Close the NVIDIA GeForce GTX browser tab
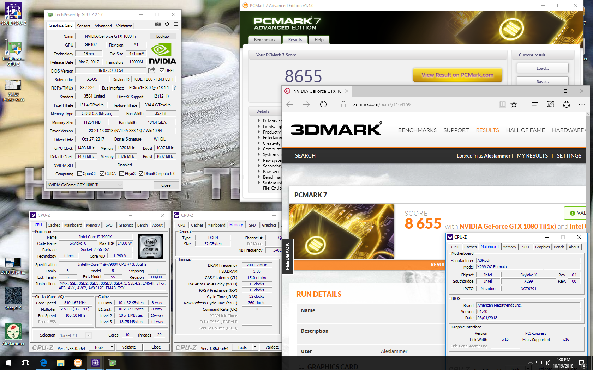The width and height of the screenshot is (593, 370). pyautogui.click(x=347, y=91)
